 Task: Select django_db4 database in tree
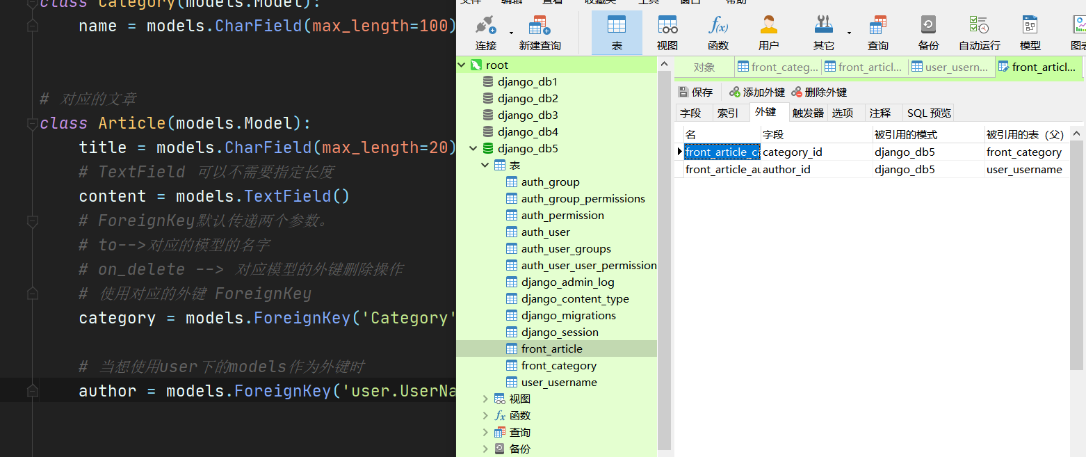pyautogui.click(x=528, y=132)
